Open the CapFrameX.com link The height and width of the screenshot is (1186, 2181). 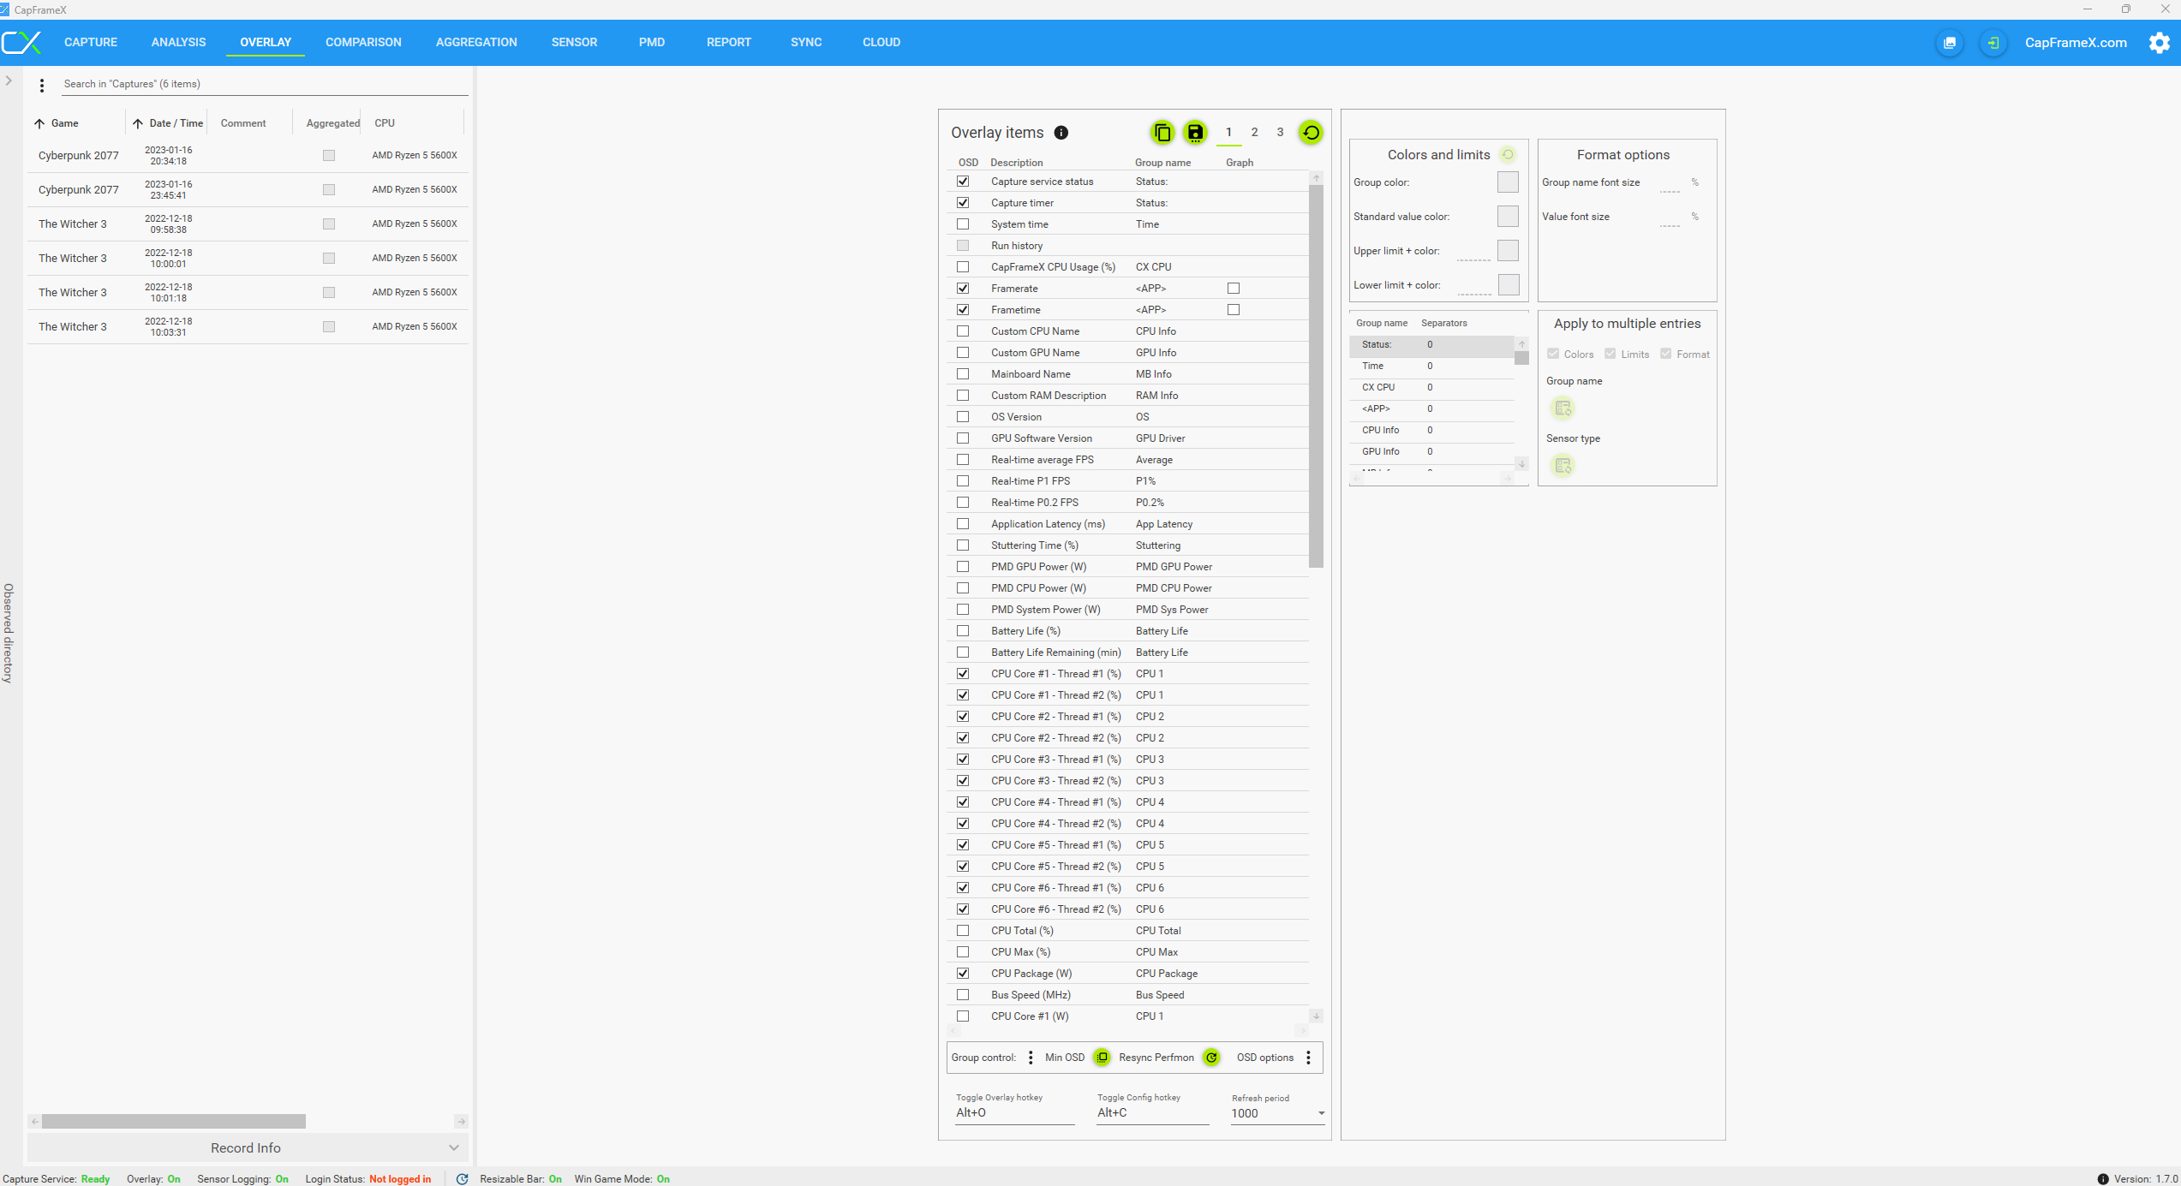point(2076,43)
